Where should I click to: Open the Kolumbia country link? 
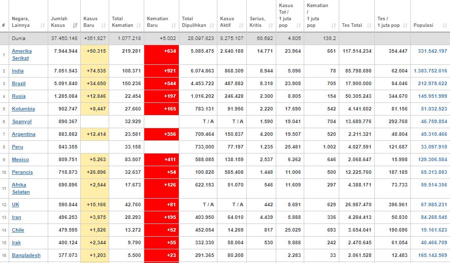(23, 109)
